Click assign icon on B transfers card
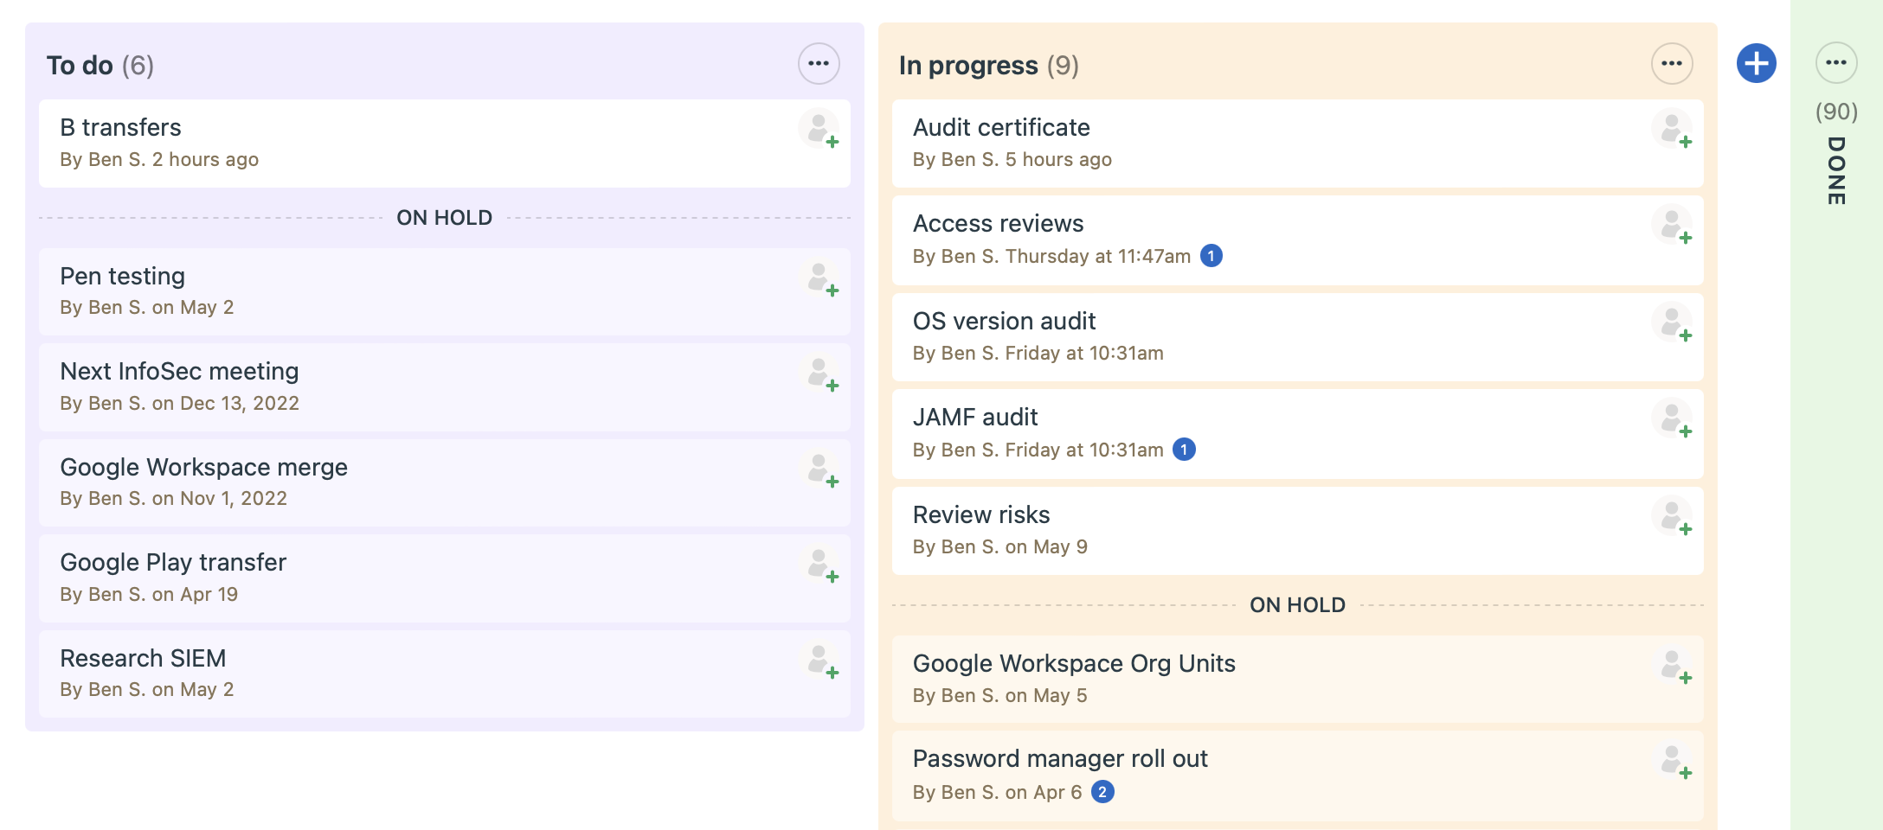 [x=819, y=130]
